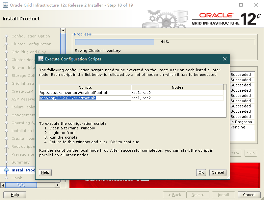This screenshot has width=264, height=200.
Task: Maximize the installer window
Action: click(241, 5)
